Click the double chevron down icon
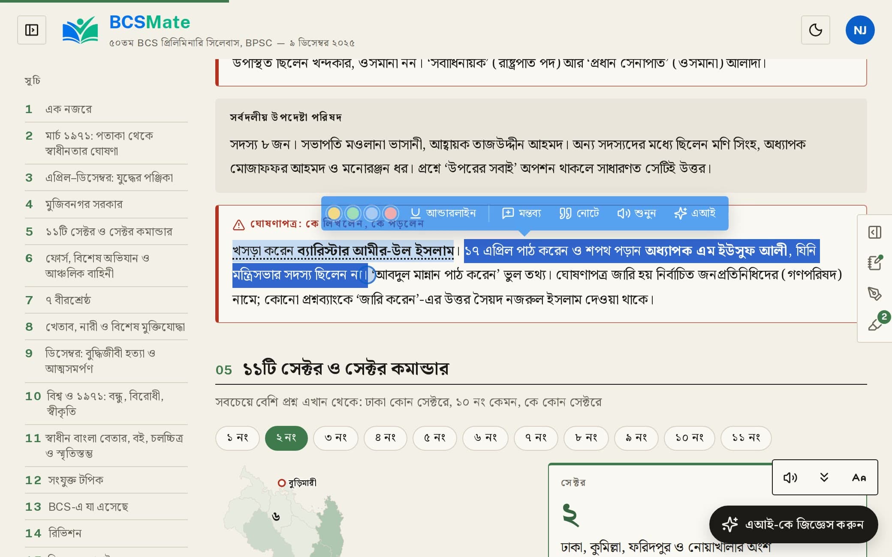This screenshot has height=557, width=892. click(x=824, y=477)
